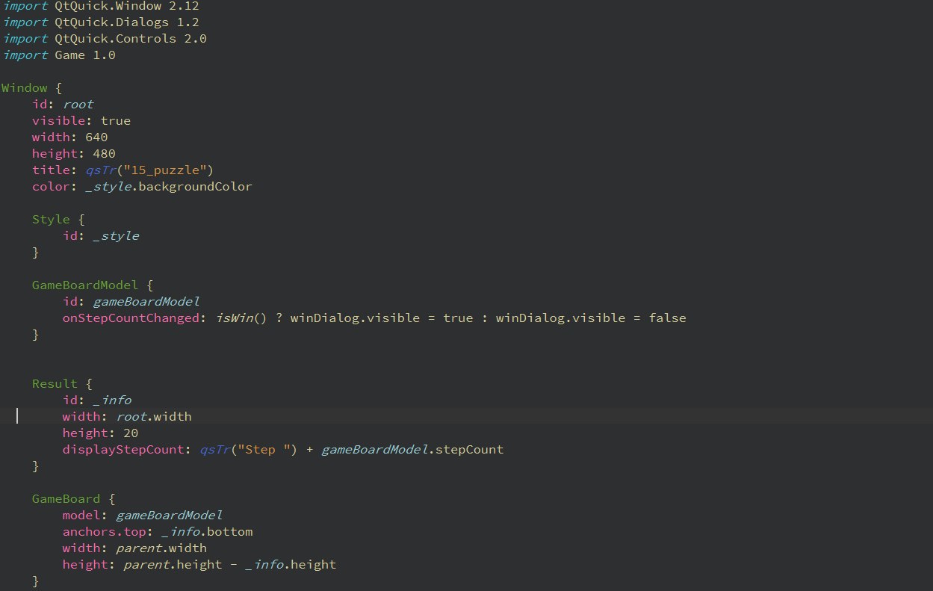The height and width of the screenshot is (591, 933).
Task: Click the visible: true property
Action: [81, 120]
